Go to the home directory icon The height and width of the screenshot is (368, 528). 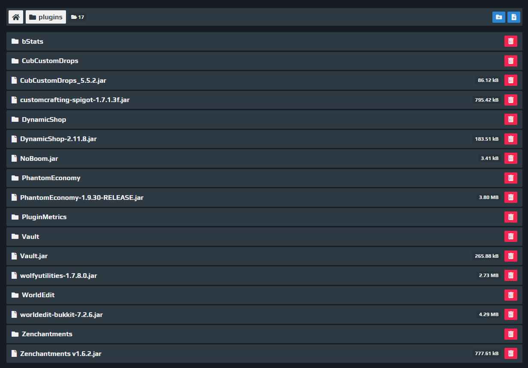coord(16,17)
